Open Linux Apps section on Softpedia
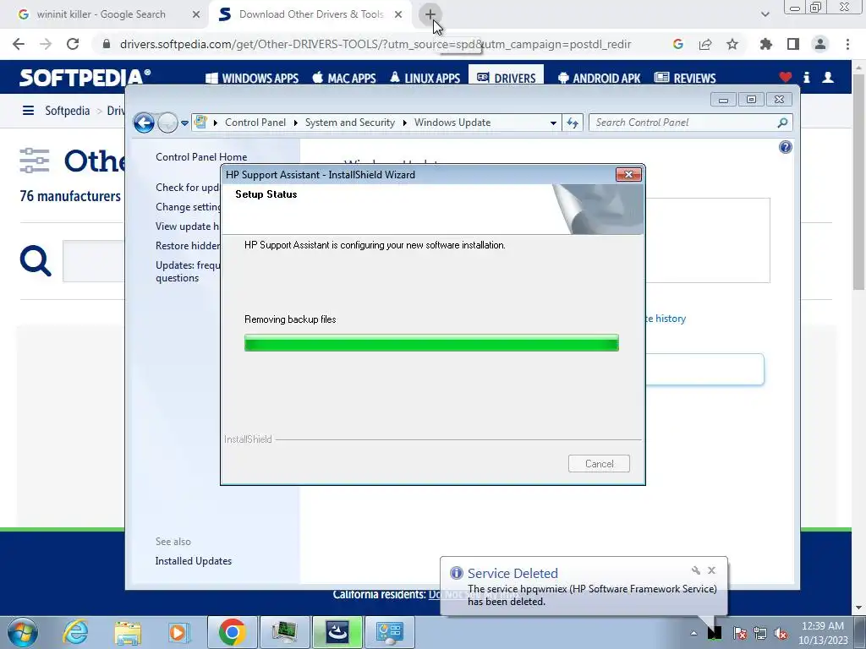 tap(425, 79)
